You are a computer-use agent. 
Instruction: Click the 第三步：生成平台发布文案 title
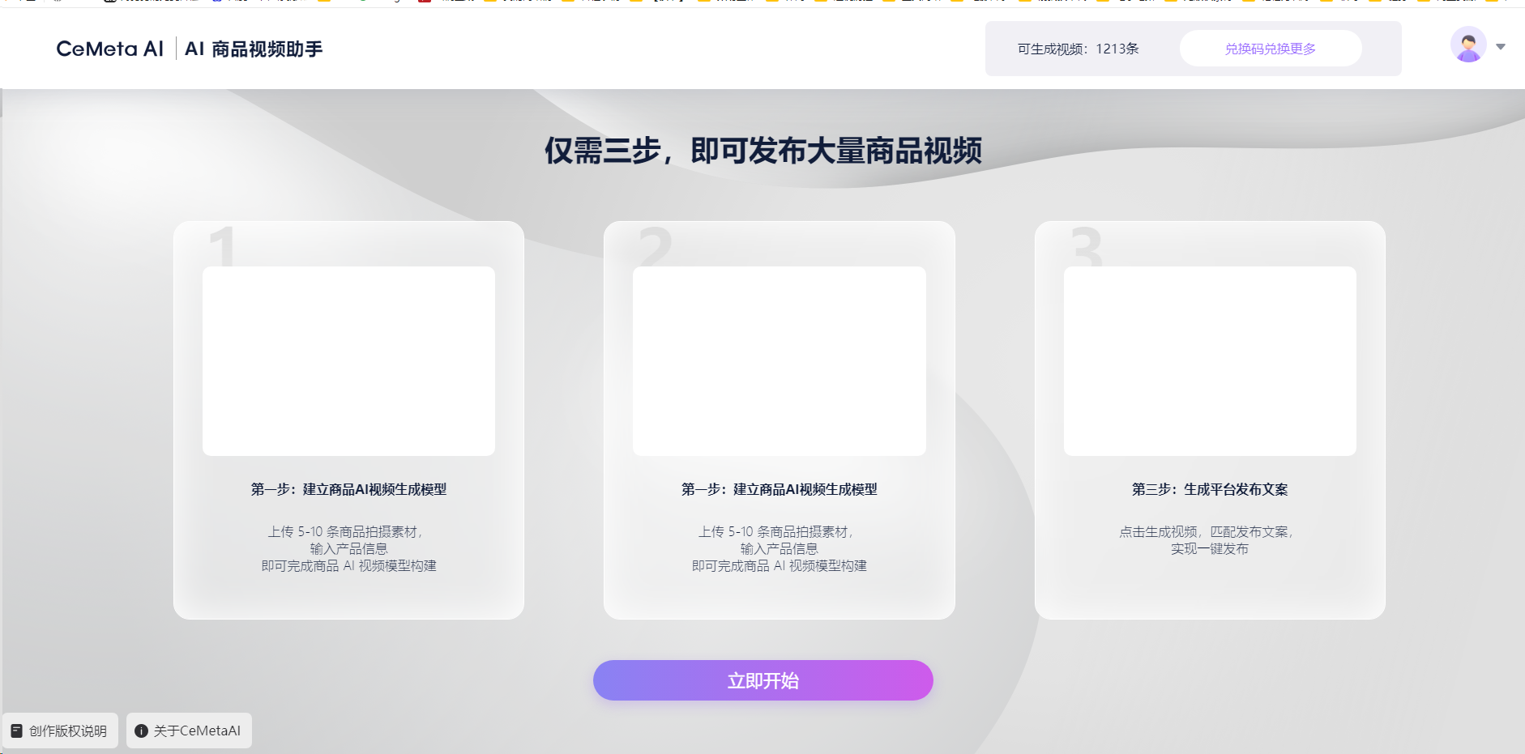click(1209, 489)
